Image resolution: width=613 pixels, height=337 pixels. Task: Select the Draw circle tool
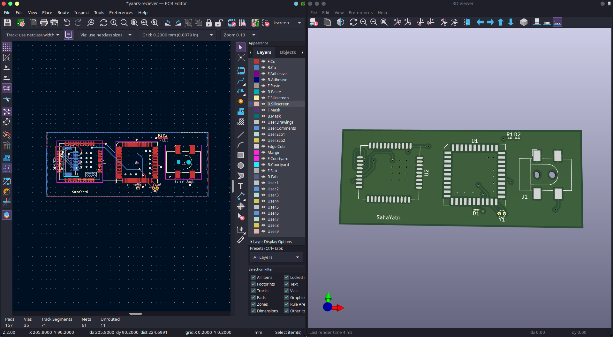tap(241, 165)
